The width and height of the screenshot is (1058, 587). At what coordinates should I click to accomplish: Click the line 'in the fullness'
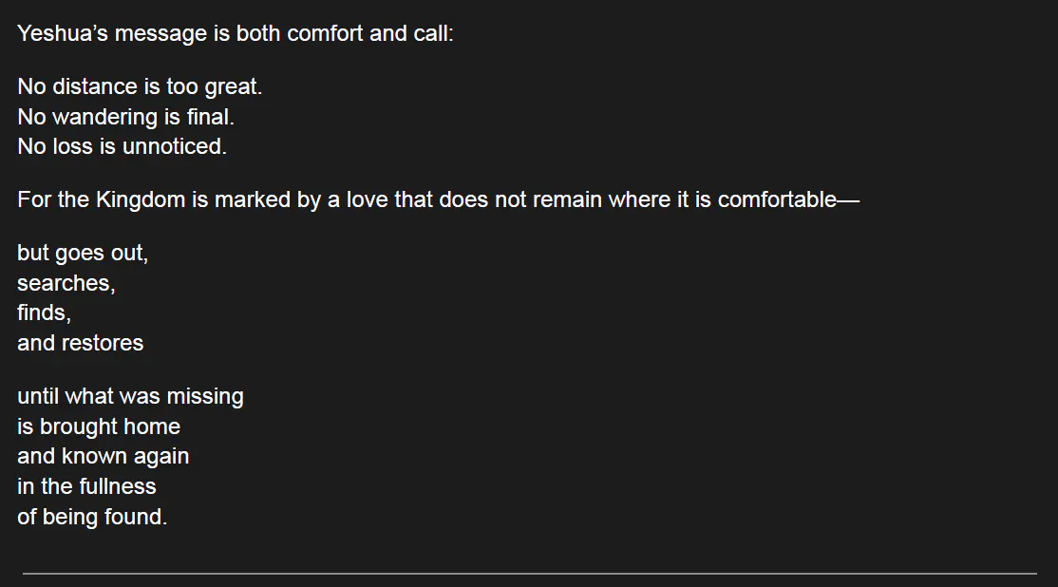[86, 486]
